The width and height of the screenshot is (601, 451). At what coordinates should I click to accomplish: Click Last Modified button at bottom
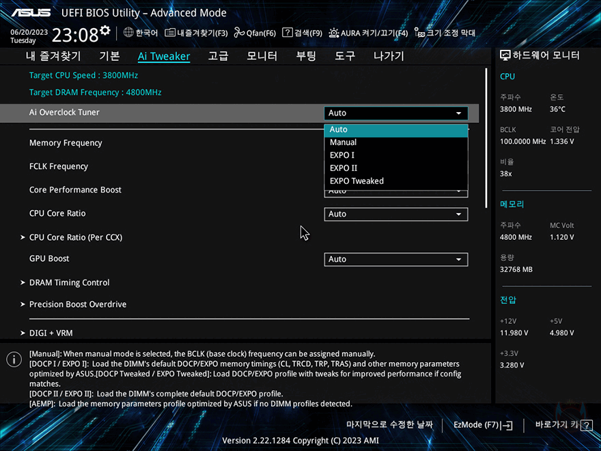[389, 425]
